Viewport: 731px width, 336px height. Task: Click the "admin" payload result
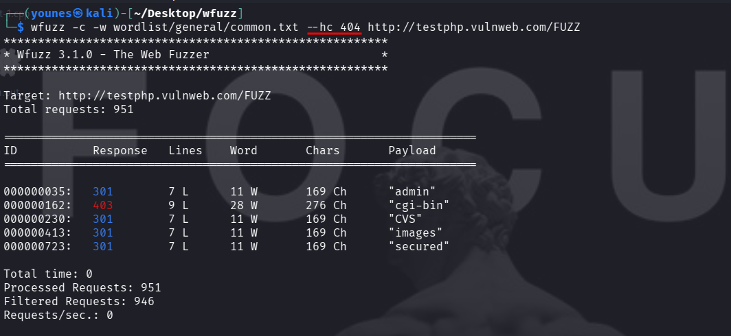(412, 191)
